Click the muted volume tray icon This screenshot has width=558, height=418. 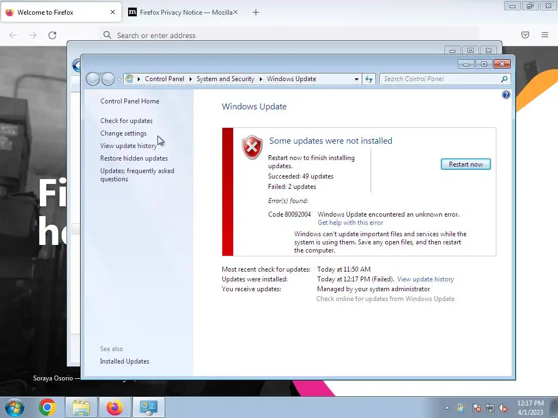point(503,408)
